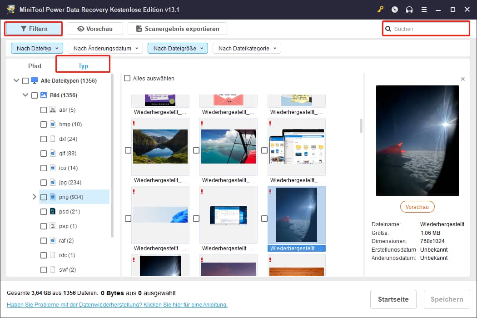Click the Alle Dateitypen monitor icon
The height and width of the screenshot is (318, 477).
[x=35, y=81]
